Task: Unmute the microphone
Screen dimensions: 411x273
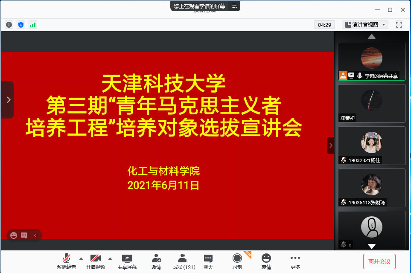Action: click(66, 261)
